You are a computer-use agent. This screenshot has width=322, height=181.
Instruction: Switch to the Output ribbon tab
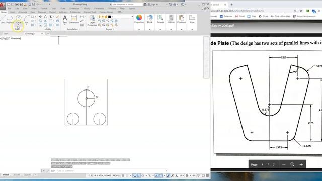click(52, 12)
